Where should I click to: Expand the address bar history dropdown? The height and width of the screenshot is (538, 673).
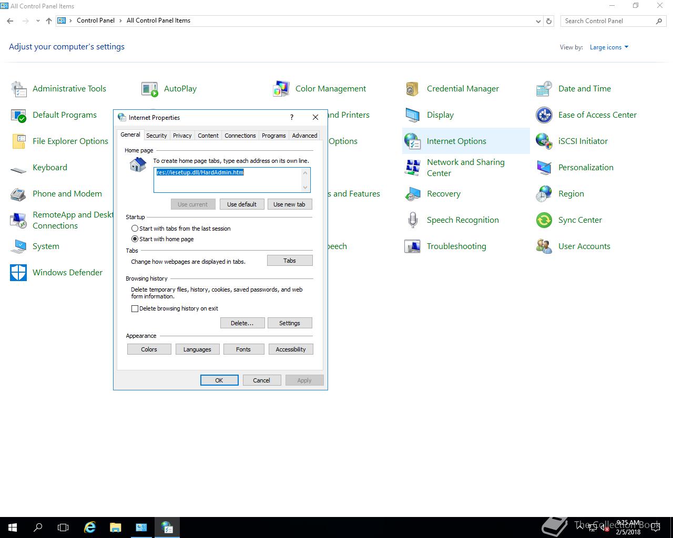538,21
